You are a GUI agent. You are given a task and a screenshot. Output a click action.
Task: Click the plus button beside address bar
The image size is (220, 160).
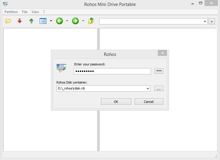[212, 21]
